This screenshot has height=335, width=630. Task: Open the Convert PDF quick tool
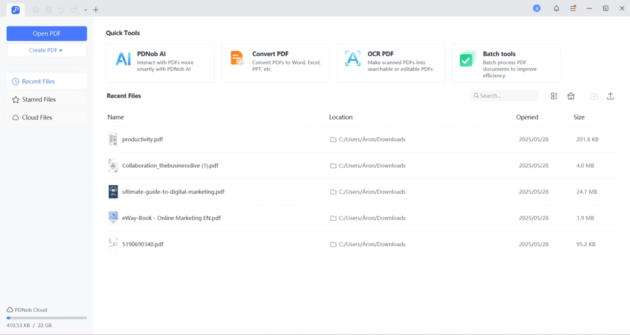[x=275, y=63]
